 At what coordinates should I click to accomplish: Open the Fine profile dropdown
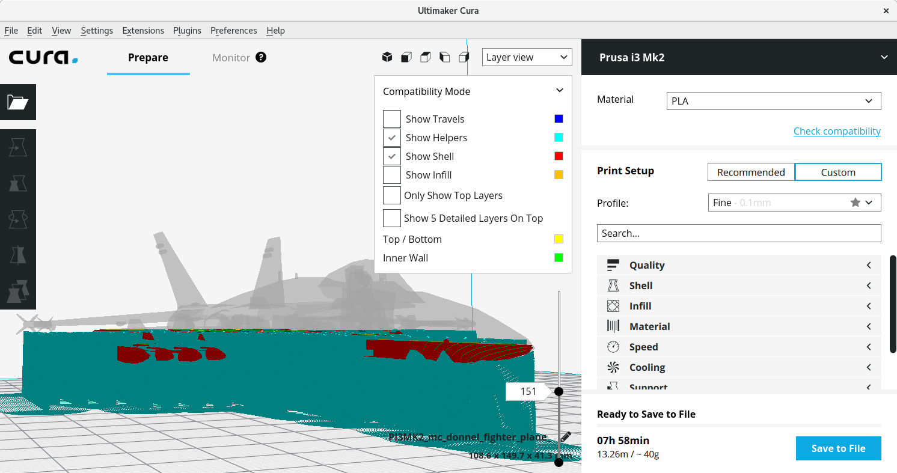tap(794, 203)
